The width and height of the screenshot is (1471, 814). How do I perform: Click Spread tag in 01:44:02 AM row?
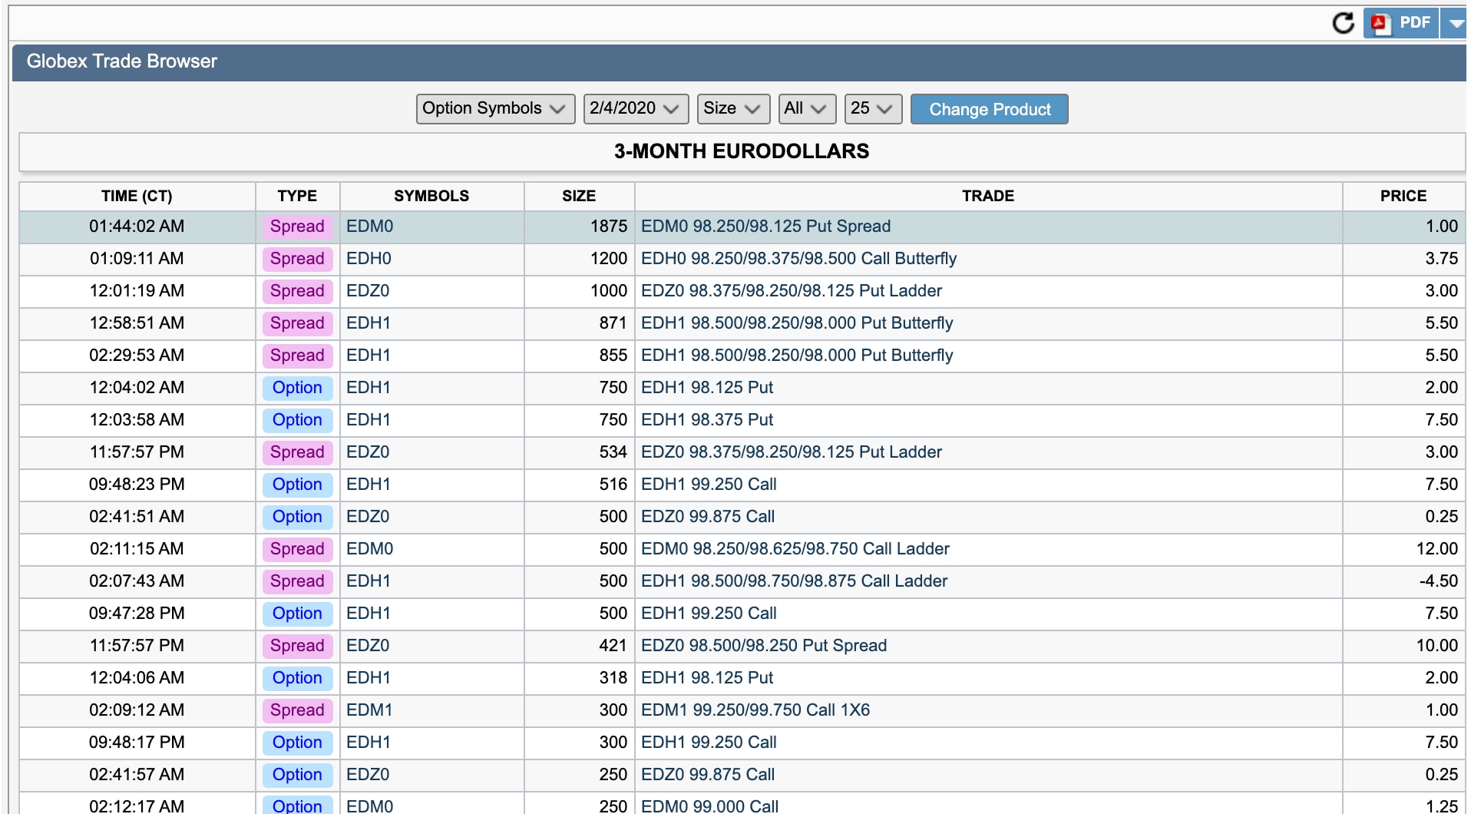297,227
